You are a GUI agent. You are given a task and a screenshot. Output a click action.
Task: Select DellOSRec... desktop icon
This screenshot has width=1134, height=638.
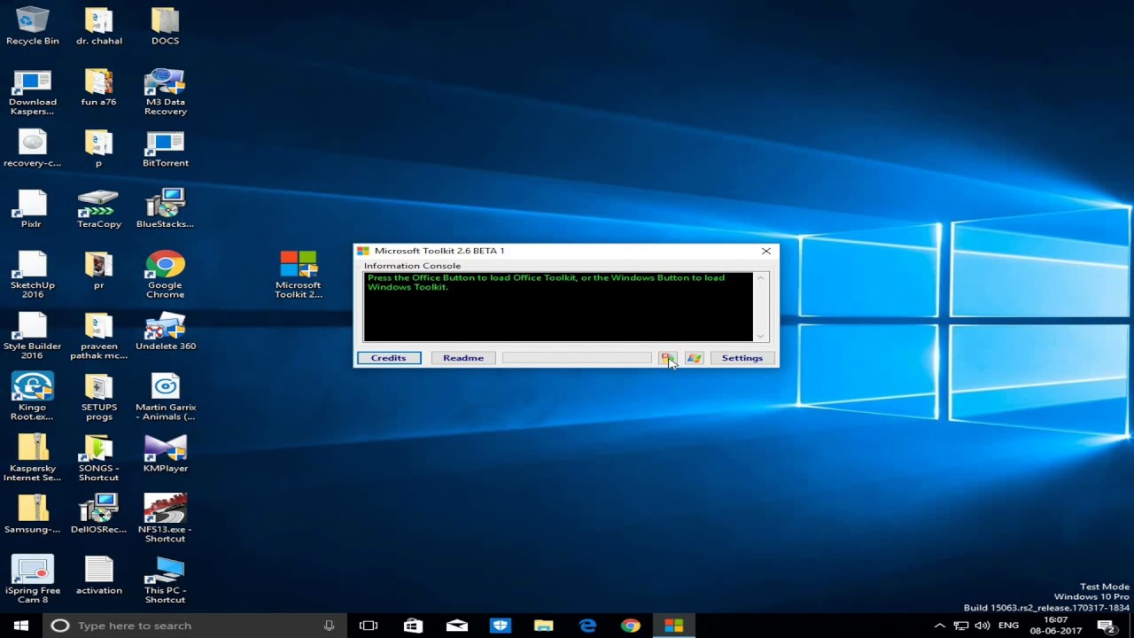pyautogui.click(x=99, y=515)
